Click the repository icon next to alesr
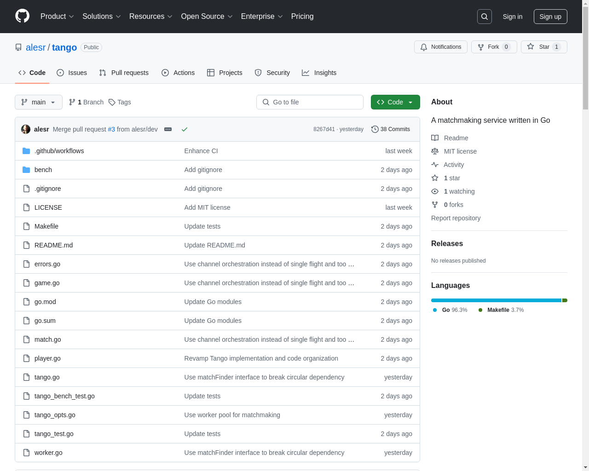The image size is (589, 471). pyautogui.click(x=18, y=47)
